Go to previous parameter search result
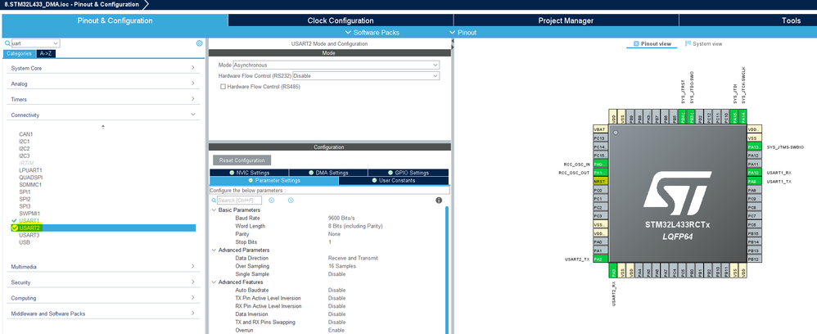This screenshot has width=817, height=334. coord(272,200)
